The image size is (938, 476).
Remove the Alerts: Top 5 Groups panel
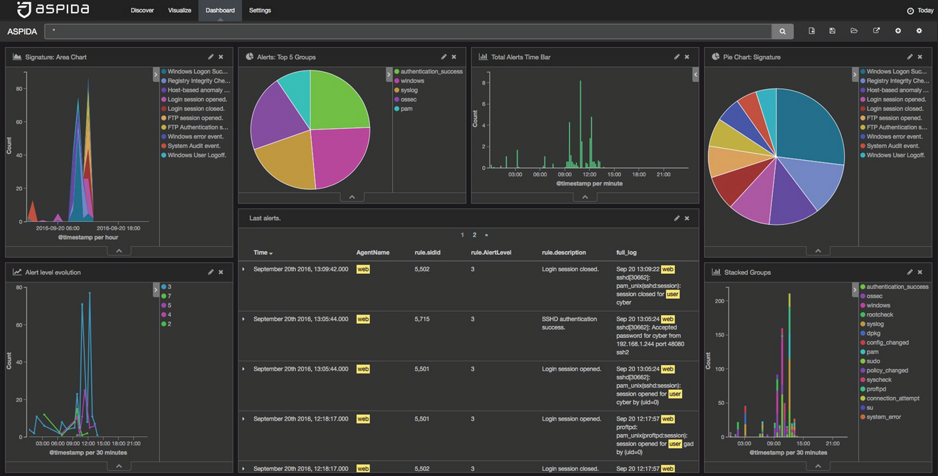pos(453,57)
